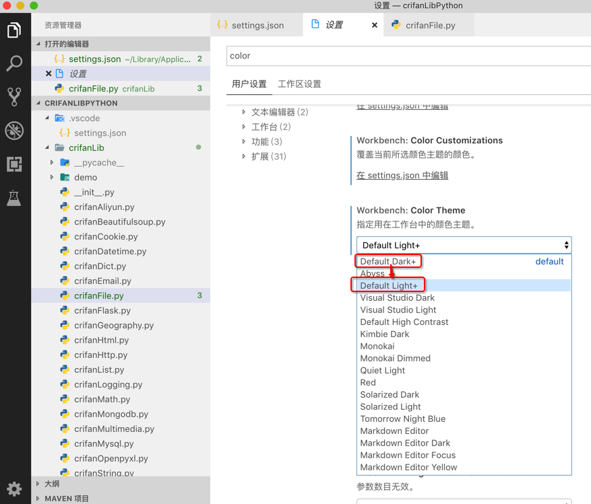Choose Default High Contrast theme
The image size is (591, 504).
click(x=464, y=322)
